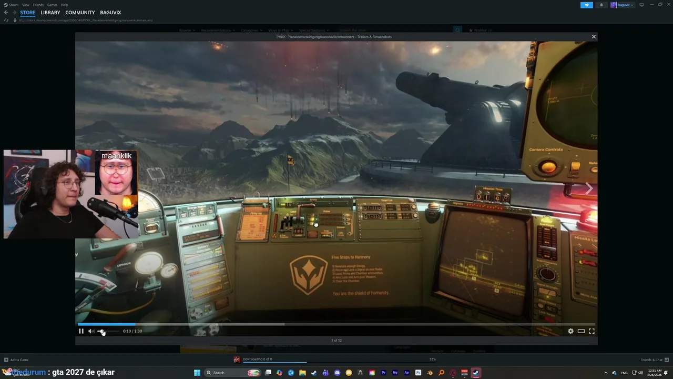The width and height of the screenshot is (673, 379).
Task: Open the system volume control
Action: pos(640,373)
